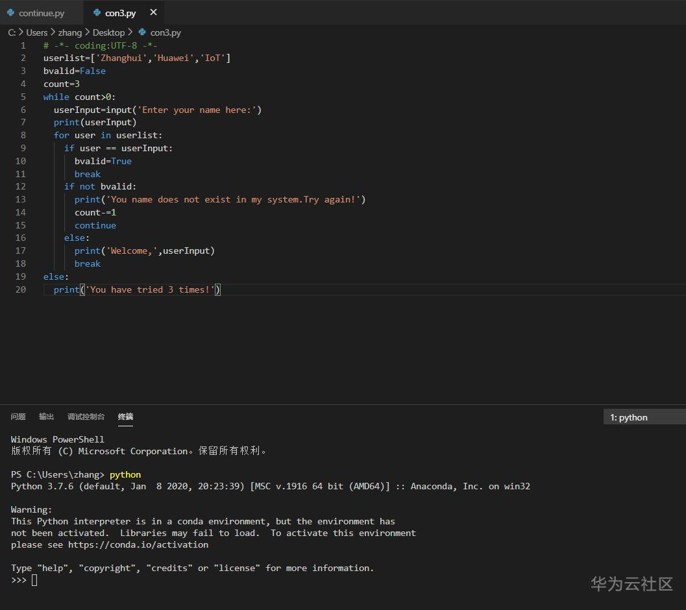This screenshot has width=686, height=610.
Task: Select the con3.py editor tab
Action: [120, 13]
